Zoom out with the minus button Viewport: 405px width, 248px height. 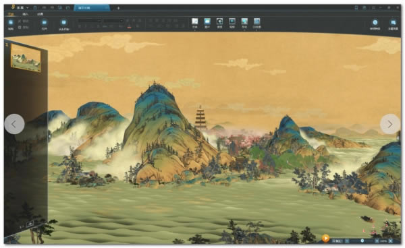tap(347, 241)
